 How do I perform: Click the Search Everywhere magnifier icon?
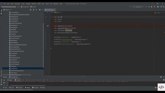coord(164,7)
